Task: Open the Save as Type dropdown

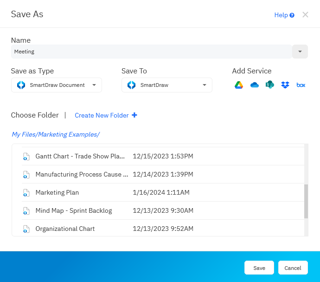Action: 57,85
